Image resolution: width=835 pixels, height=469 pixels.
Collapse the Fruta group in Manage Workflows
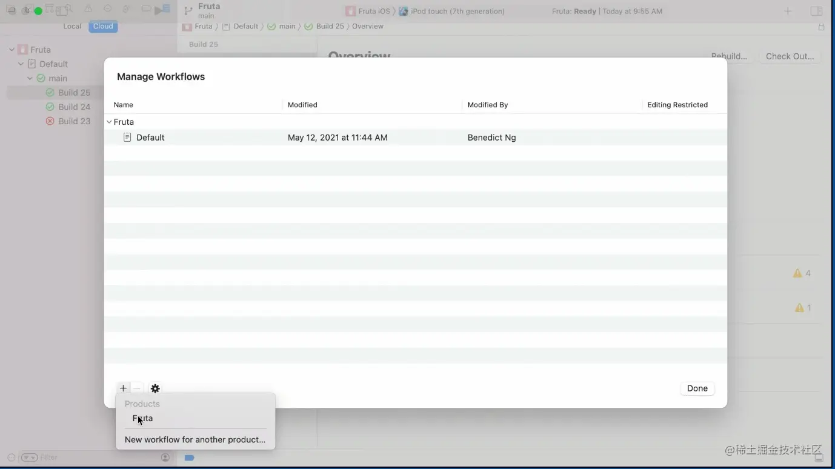[109, 122]
